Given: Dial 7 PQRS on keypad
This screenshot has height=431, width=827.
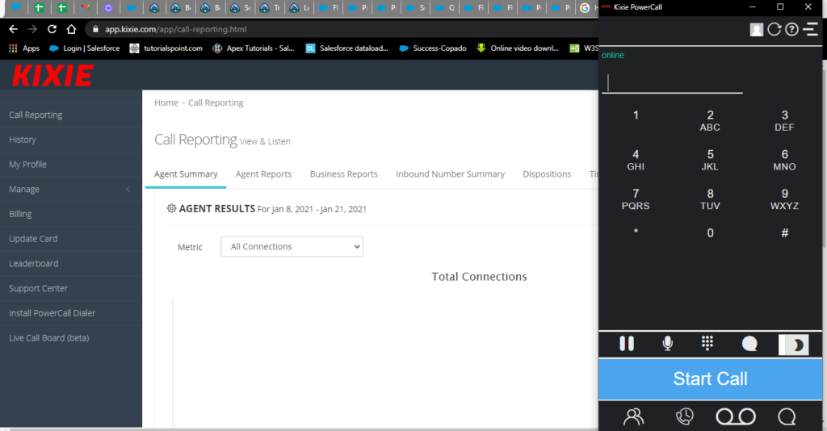Looking at the screenshot, I should [636, 199].
